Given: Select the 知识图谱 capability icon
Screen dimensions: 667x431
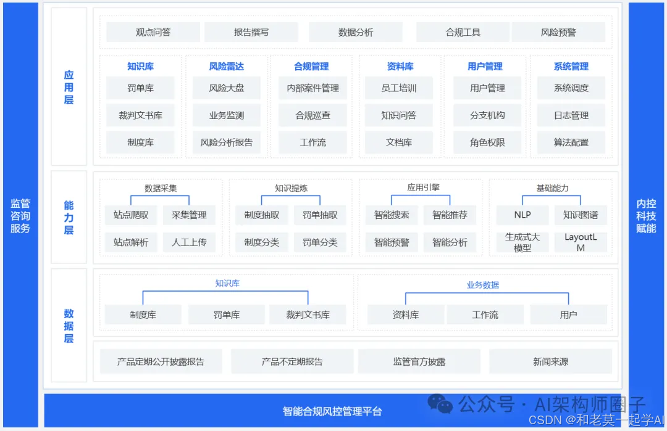Looking at the screenshot, I should 581,215.
